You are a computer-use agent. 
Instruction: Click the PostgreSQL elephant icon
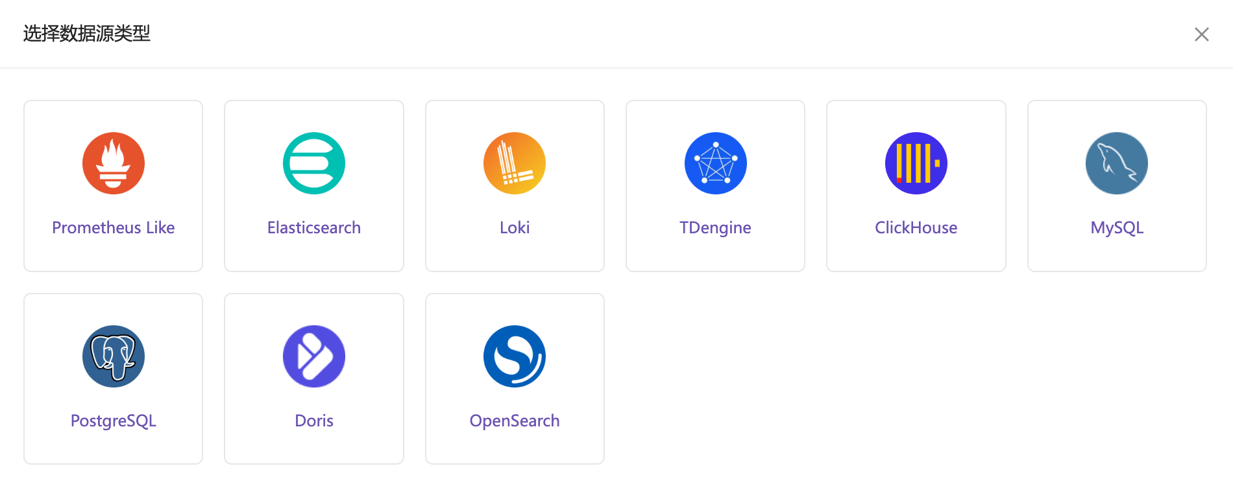114,356
